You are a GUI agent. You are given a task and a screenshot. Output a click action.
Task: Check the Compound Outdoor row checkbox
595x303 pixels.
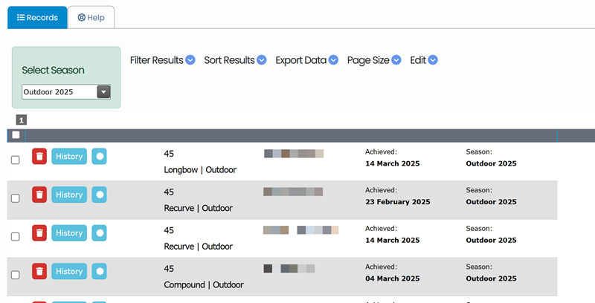(16, 276)
